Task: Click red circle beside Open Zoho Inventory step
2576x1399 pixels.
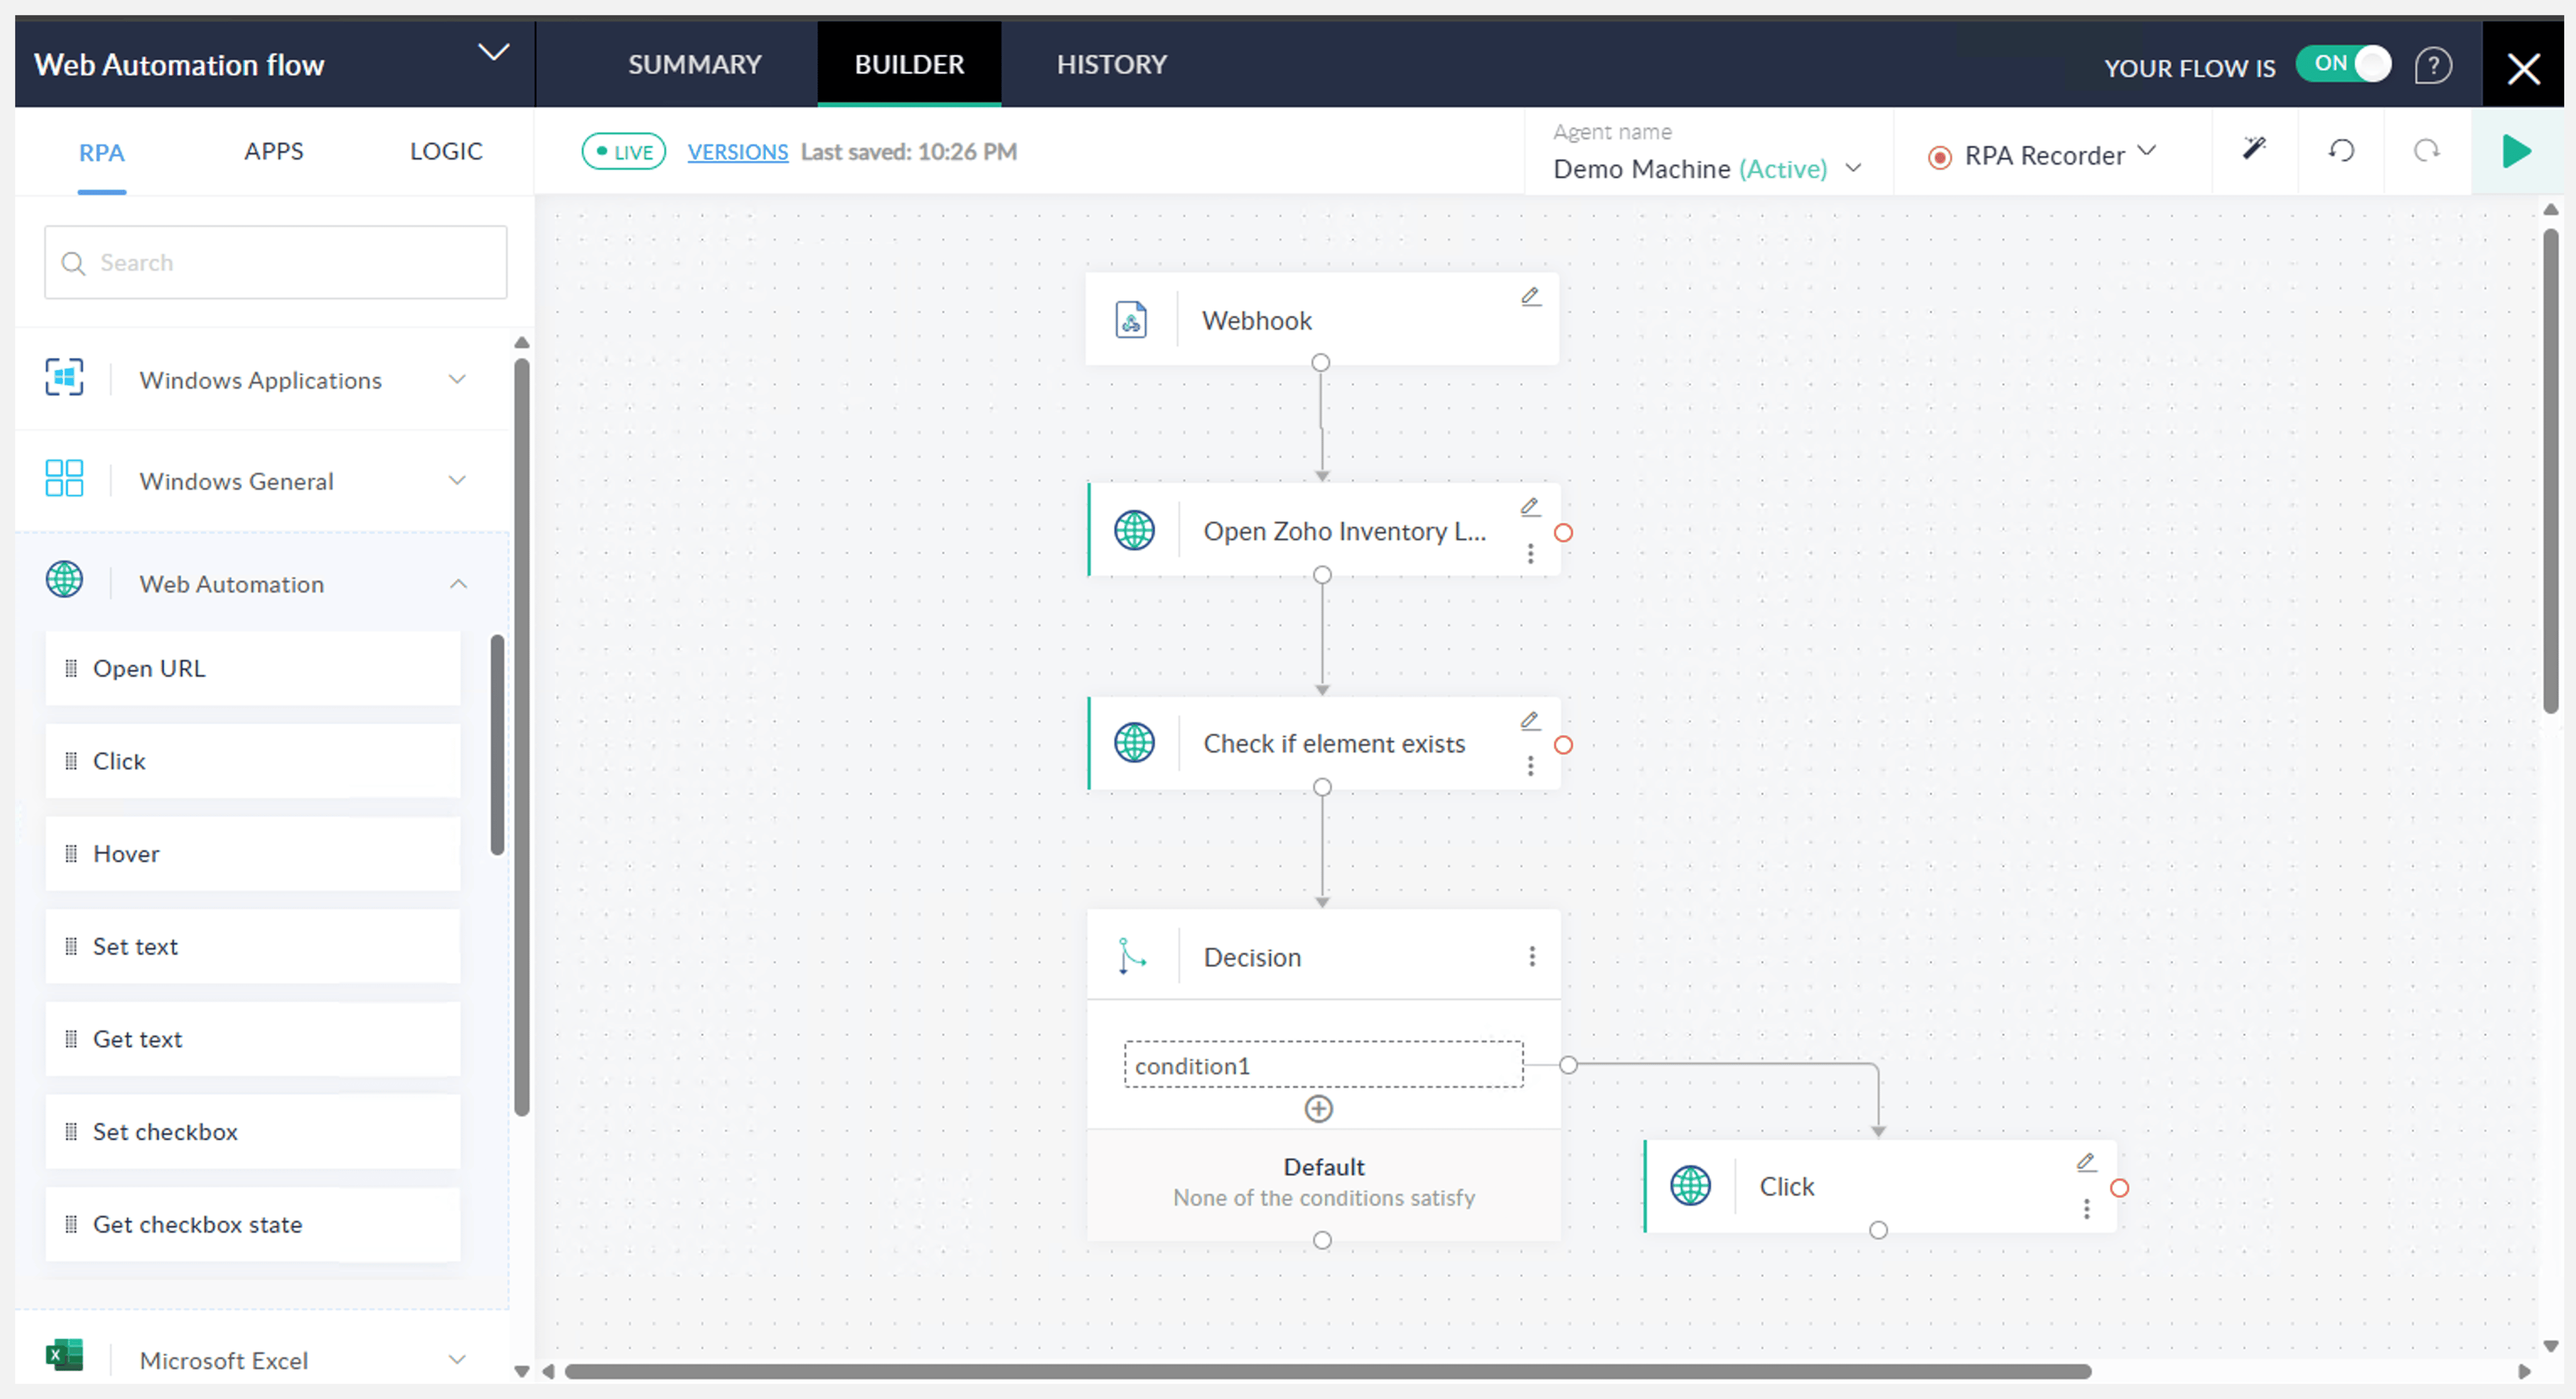Action: (x=1563, y=533)
